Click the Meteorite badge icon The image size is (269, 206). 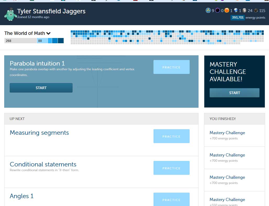coord(256,10)
